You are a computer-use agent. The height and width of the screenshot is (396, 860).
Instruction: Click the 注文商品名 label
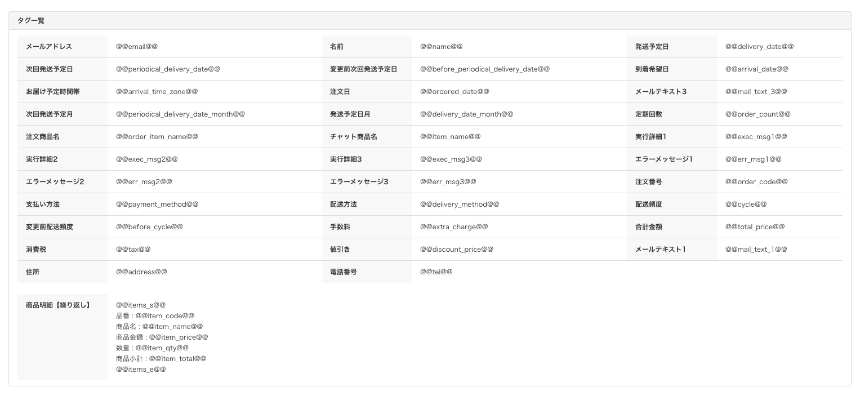click(43, 137)
